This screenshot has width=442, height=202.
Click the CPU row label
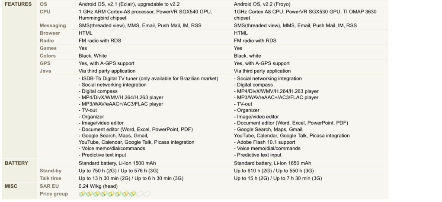[x=45, y=12]
